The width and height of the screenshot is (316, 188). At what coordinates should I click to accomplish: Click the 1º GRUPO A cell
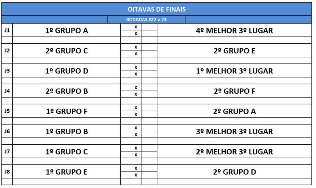point(67,31)
